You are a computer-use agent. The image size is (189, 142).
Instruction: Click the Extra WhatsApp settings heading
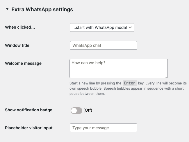click(42, 10)
